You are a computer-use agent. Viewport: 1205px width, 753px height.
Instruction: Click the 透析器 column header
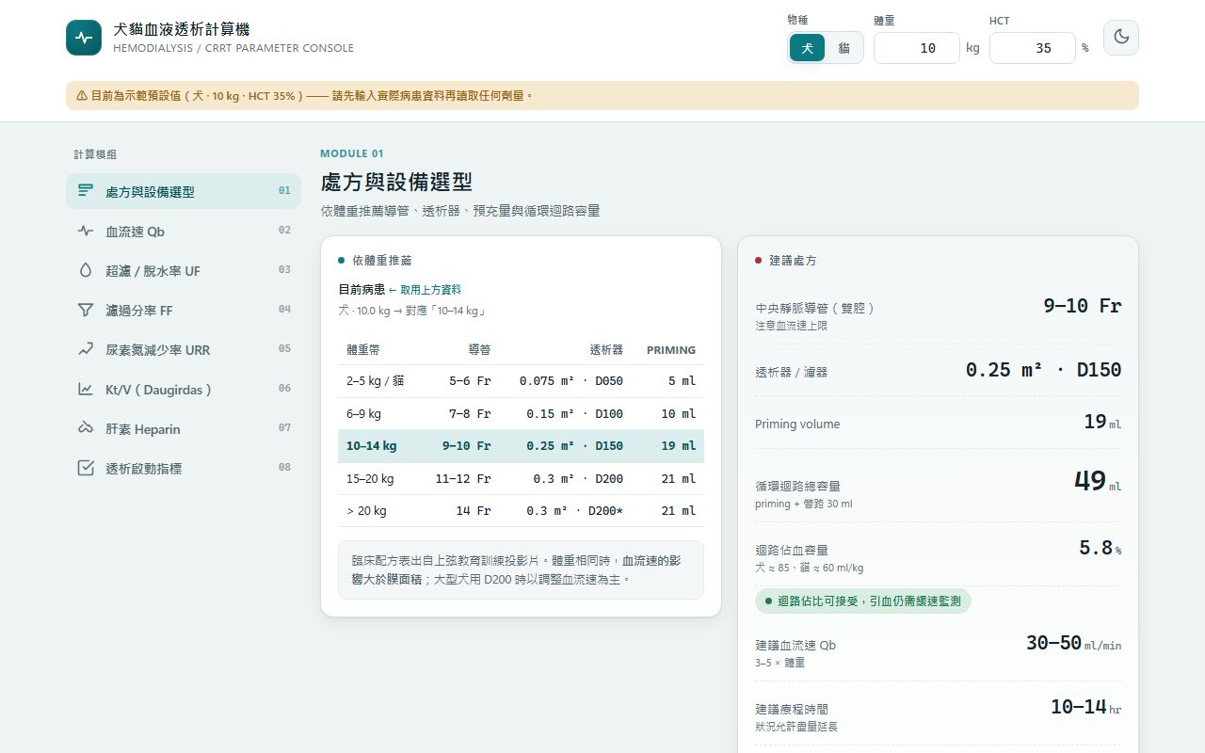[x=606, y=350]
